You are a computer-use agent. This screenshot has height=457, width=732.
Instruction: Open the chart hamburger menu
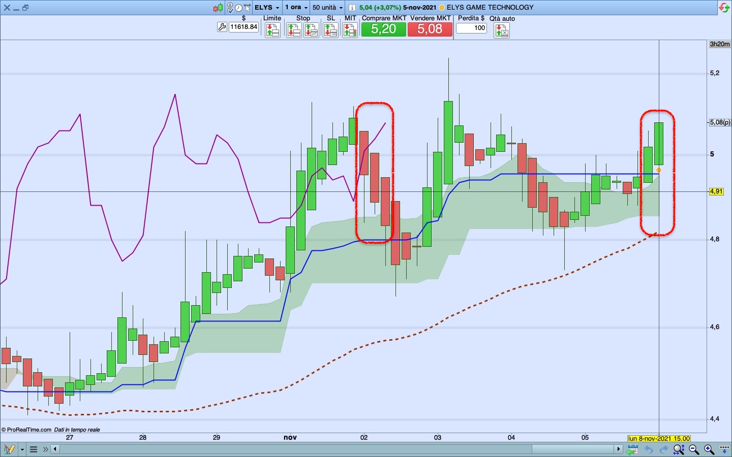coord(34,449)
